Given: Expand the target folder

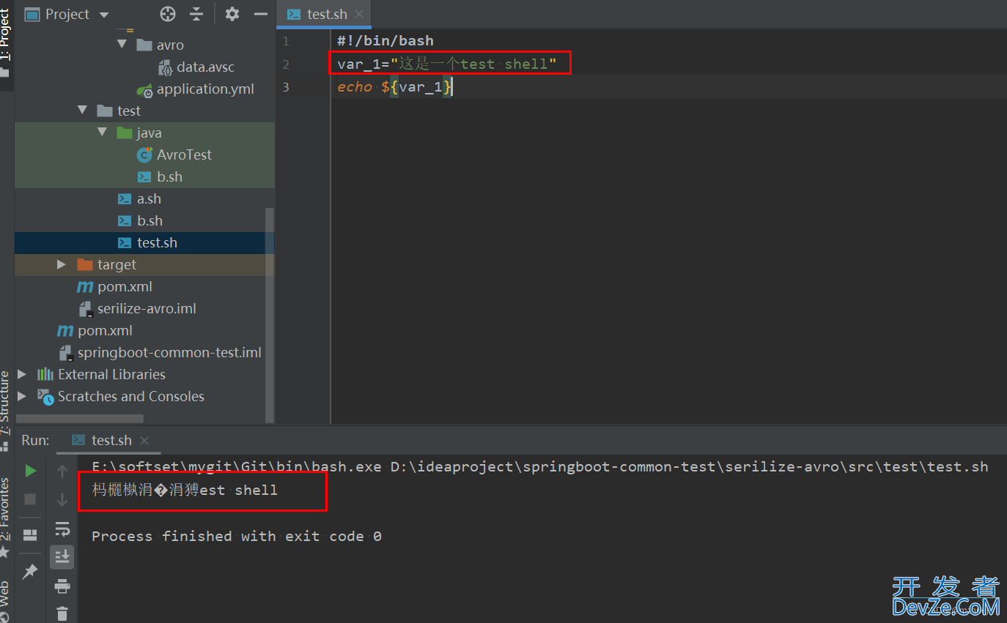Looking at the screenshot, I should click(x=62, y=264).
